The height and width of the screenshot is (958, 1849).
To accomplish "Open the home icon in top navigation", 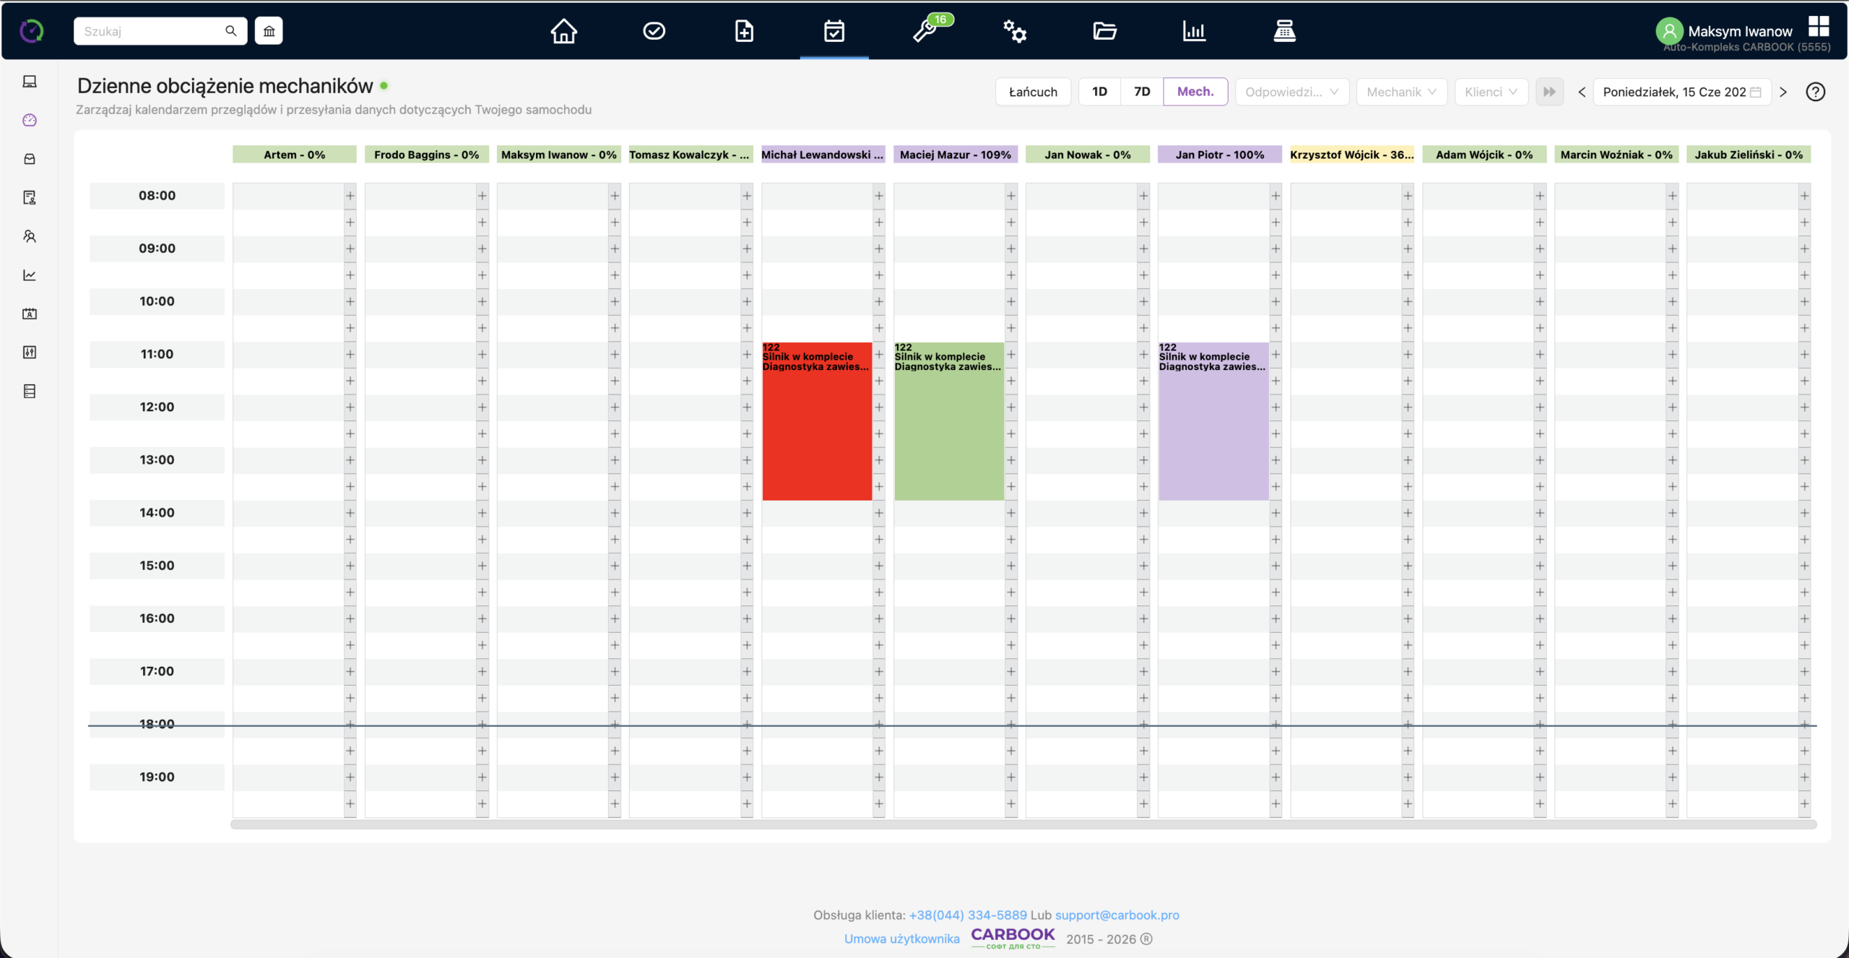I will pyautogui.click(x=563, y=31).
